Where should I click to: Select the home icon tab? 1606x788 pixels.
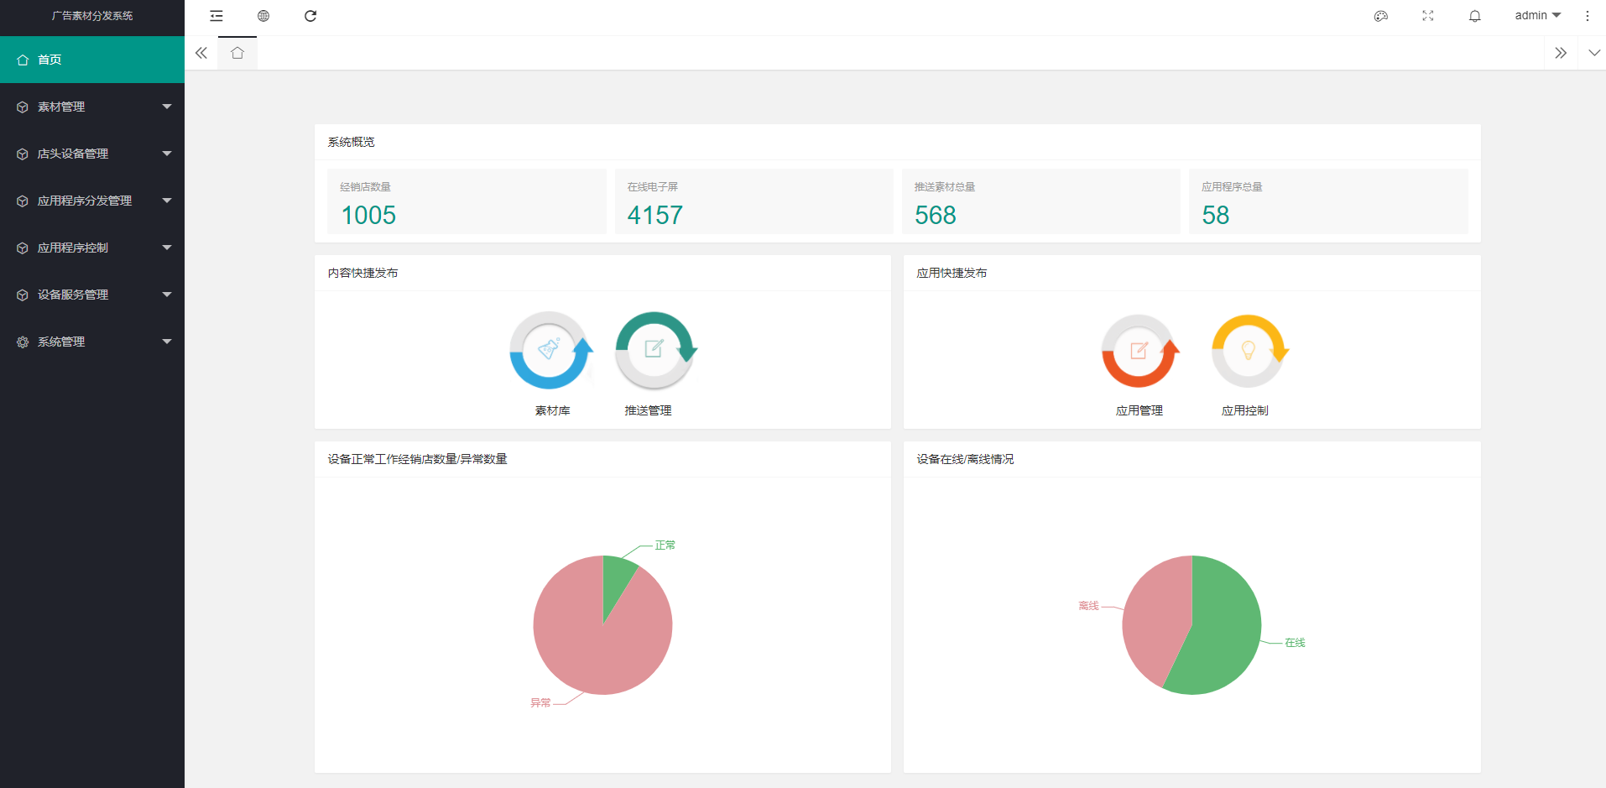click(237, 53)
